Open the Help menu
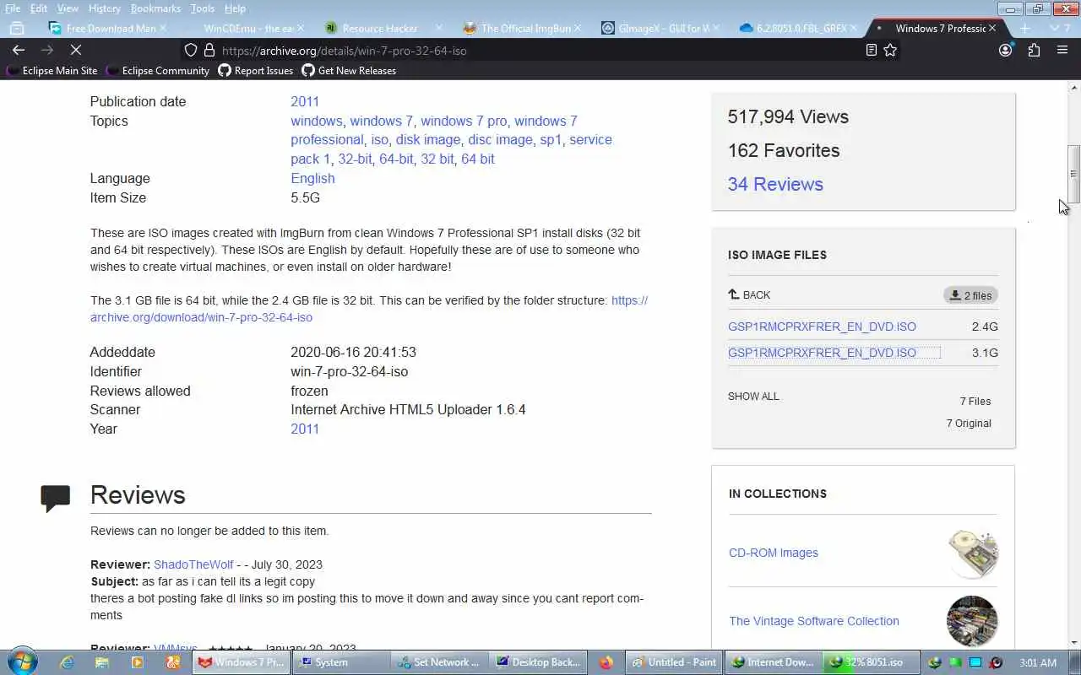The height and width of the screenshot is (675, 1081). pos(235,8)
